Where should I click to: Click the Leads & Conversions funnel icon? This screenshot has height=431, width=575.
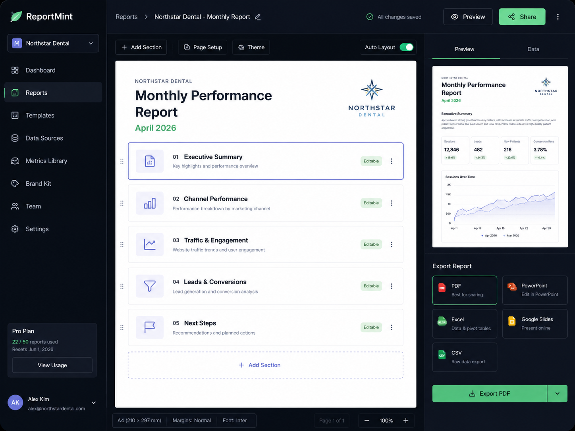point(150,286)
